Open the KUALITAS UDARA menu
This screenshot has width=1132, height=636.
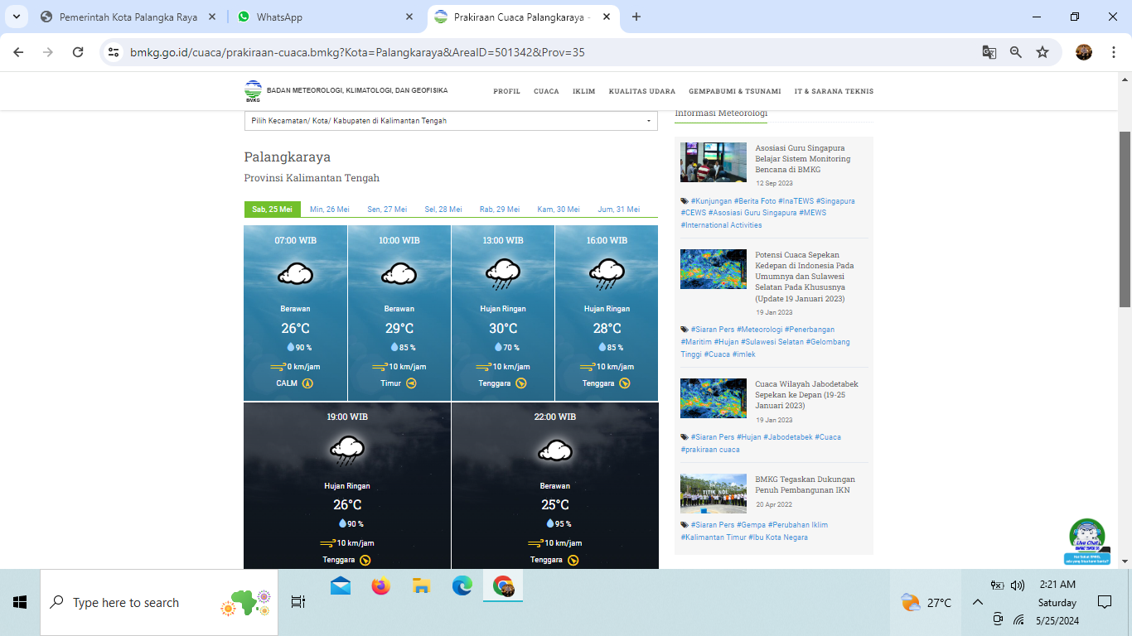tap(642, 91)
